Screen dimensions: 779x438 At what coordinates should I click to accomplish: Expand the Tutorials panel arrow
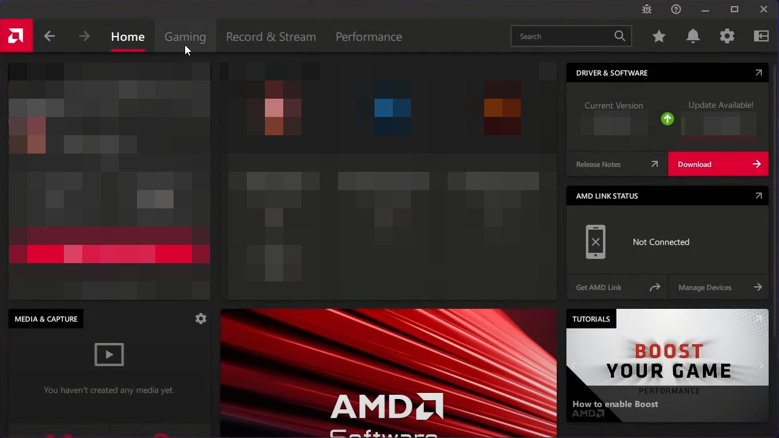(x=758, y=319)
